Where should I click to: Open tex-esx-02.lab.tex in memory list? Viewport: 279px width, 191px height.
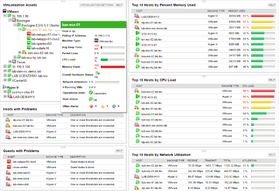(151, 39)
